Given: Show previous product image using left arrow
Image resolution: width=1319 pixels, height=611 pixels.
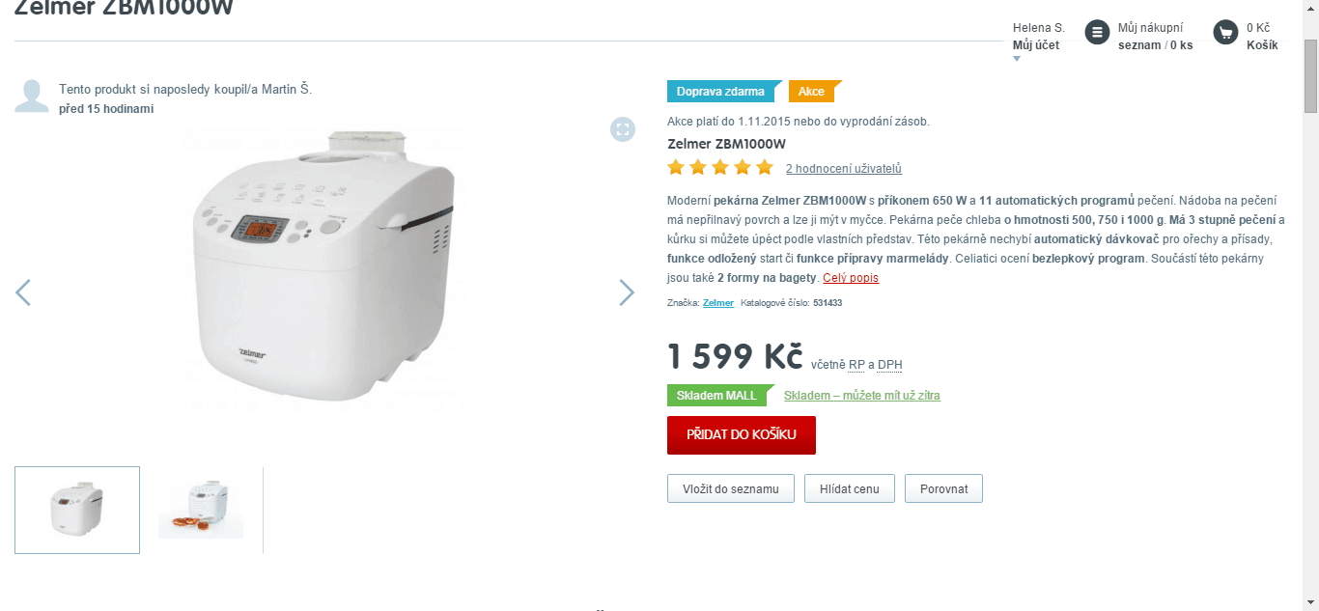Looking at the screenshot, I should (x=22, y=292).
